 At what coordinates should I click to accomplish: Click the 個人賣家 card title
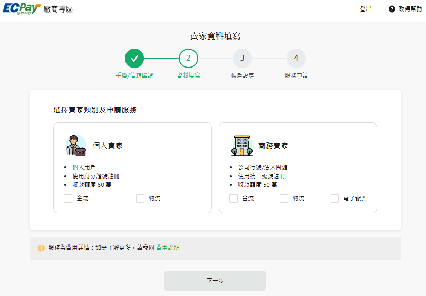108,146
